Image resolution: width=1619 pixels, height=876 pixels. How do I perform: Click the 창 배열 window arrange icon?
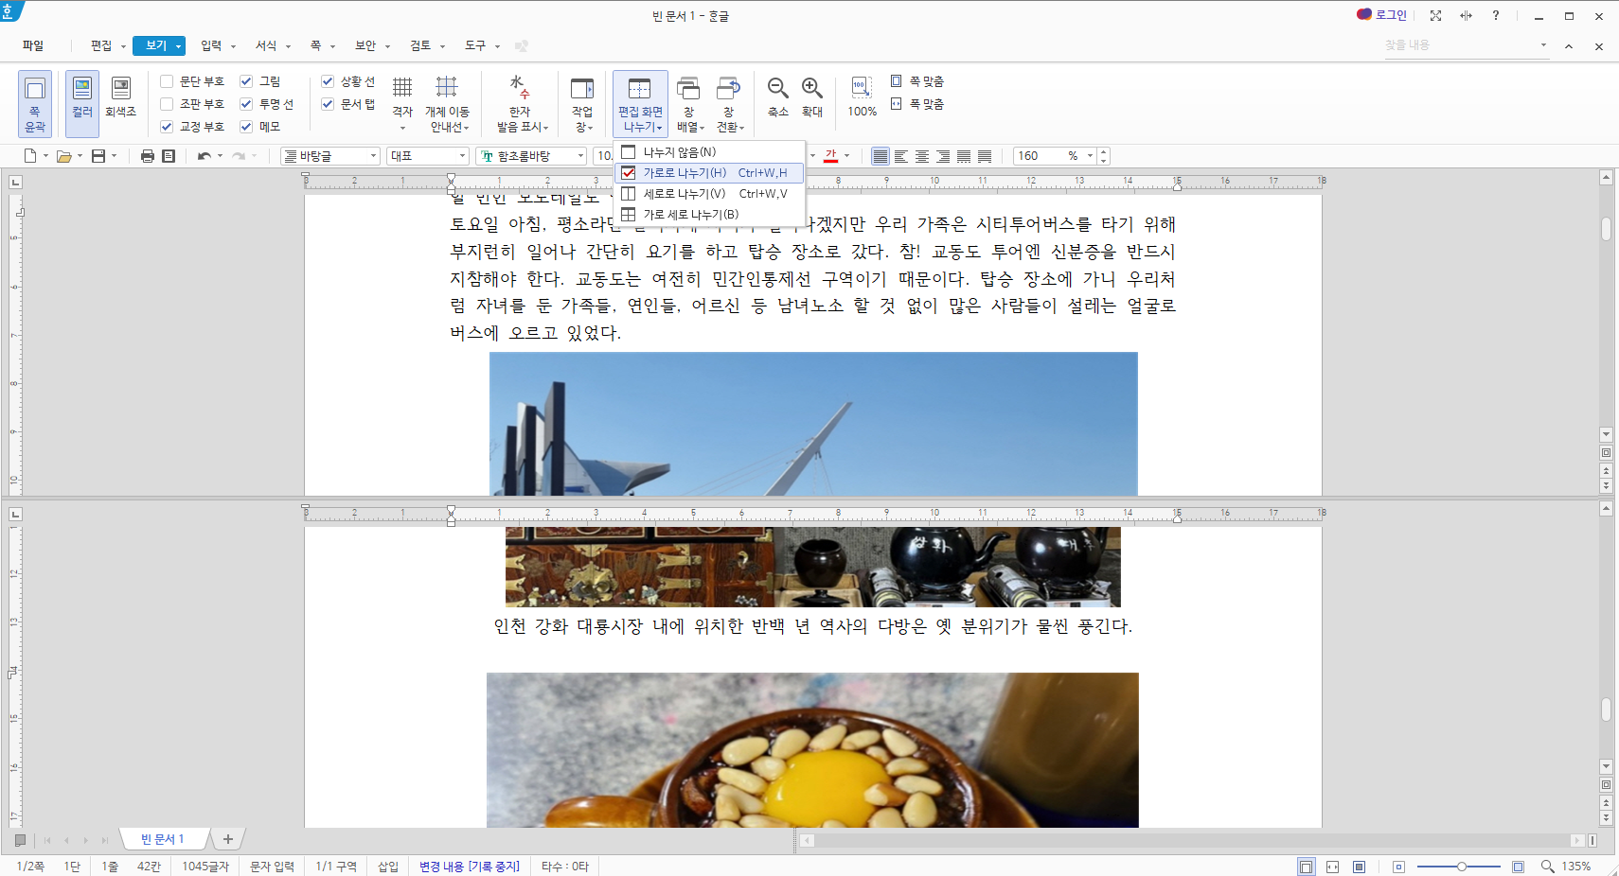[x=688, y=88]
